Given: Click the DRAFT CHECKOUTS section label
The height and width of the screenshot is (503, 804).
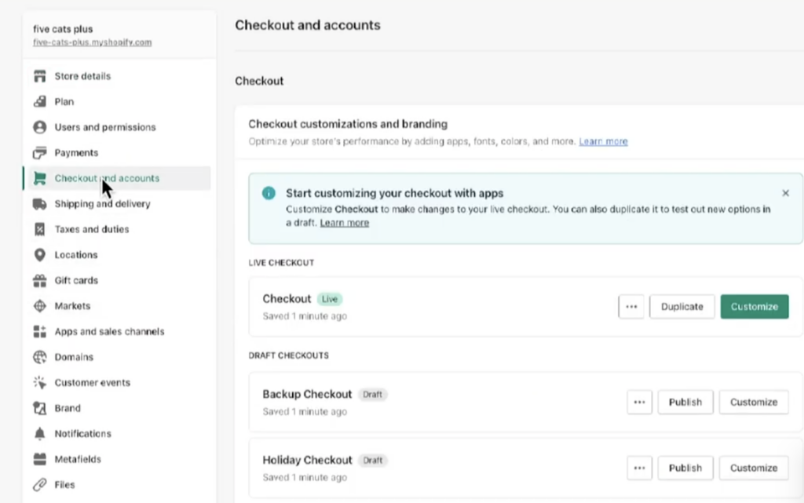Looking at the screenshot, I should coord(289,355).
